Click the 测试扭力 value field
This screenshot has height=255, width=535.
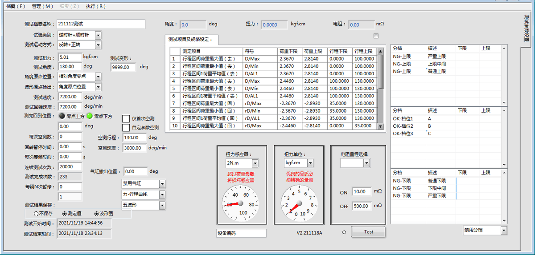click(70, 57)
